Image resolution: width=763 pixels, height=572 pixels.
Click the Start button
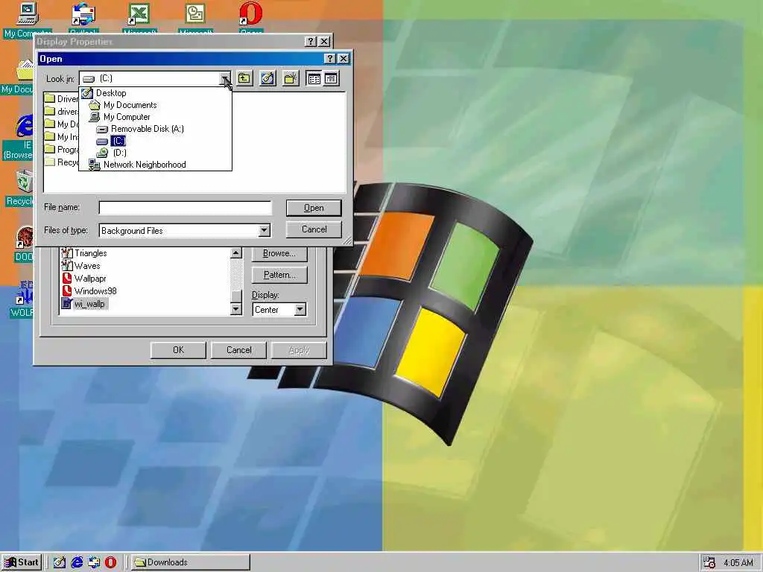pos(22,562)
